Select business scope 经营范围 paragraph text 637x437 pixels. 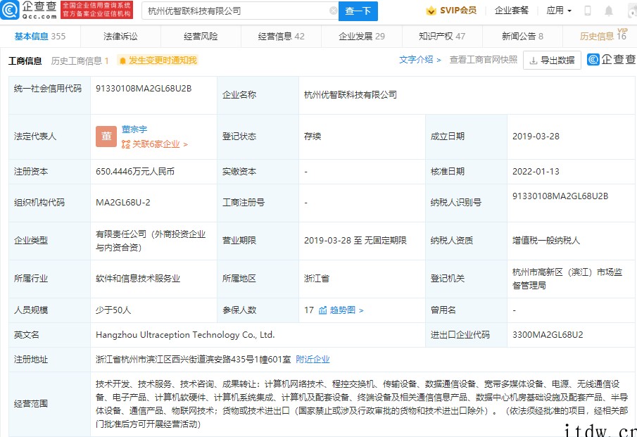[362, 404]
